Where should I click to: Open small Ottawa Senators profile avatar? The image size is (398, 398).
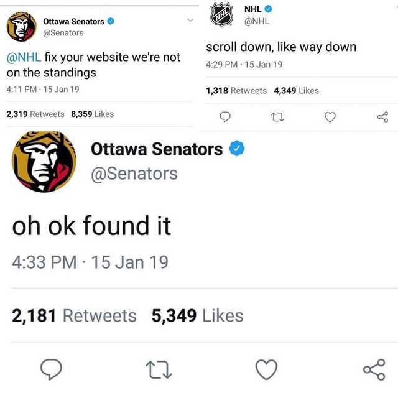point(22,26)
